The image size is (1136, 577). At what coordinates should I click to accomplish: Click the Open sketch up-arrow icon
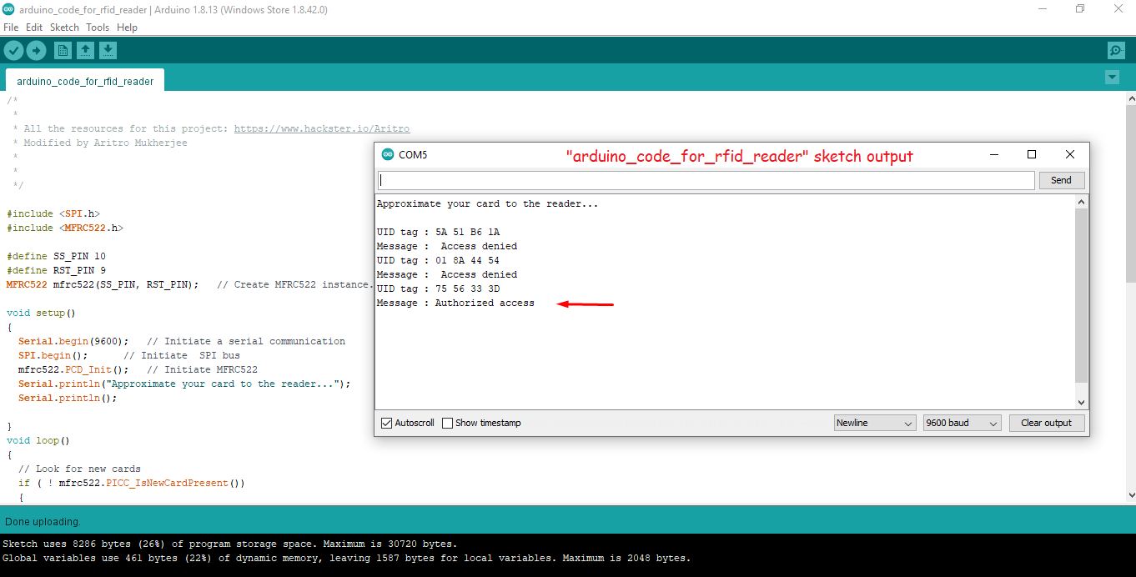[x=85, y=51]
